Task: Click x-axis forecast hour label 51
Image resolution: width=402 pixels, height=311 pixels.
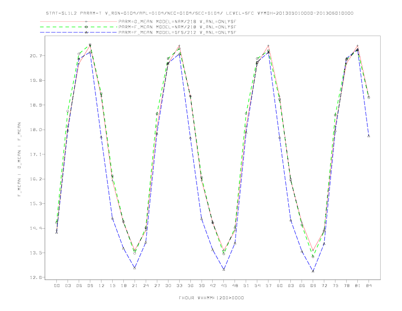Action: (246, 286)
